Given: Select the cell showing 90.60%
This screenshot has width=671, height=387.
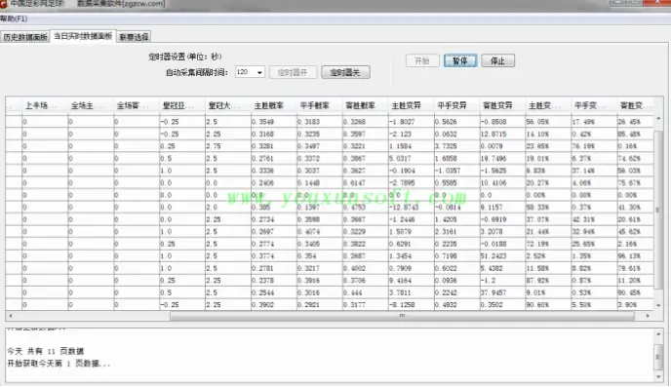Looking at the screenshot, I should click(548, 305).
